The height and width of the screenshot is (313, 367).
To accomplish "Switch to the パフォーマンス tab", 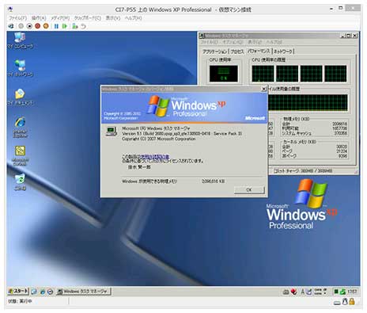I will 259,51.
